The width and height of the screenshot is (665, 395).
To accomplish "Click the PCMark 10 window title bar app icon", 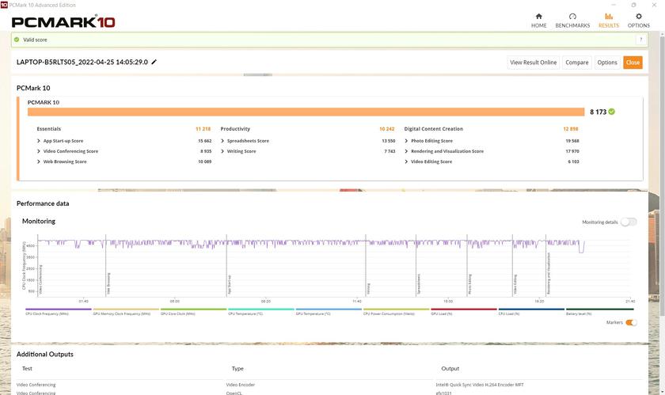I will point(5,5).
